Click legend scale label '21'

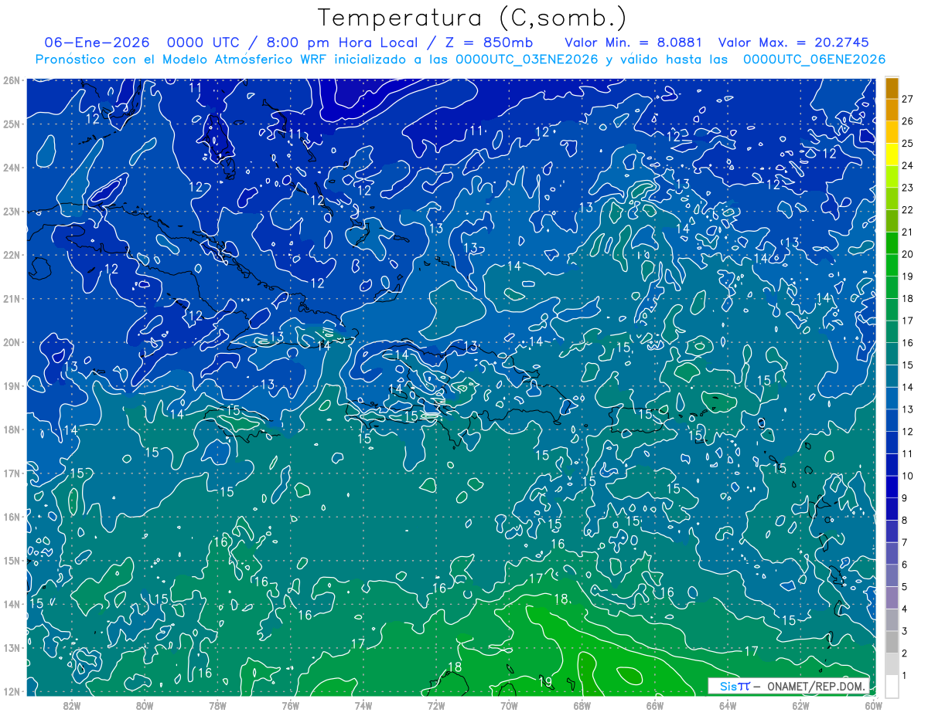coord(907,232)
